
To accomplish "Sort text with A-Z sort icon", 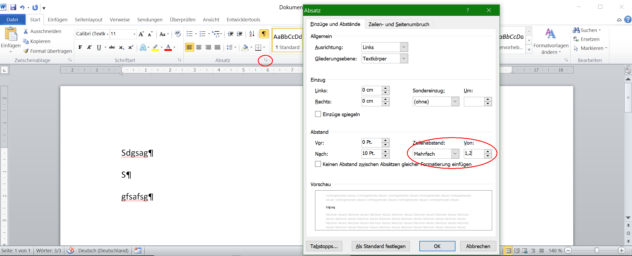I will pyautogui.click(x=252, y=34).
